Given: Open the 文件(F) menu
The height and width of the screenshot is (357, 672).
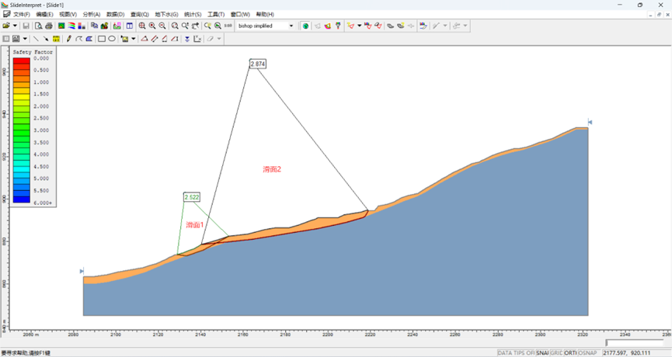Looking at the screenshot, I should pos(22,15).
